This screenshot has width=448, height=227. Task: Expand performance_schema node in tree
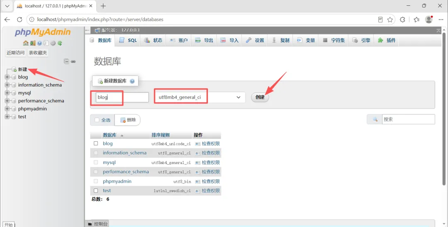[x=7, y=101]
